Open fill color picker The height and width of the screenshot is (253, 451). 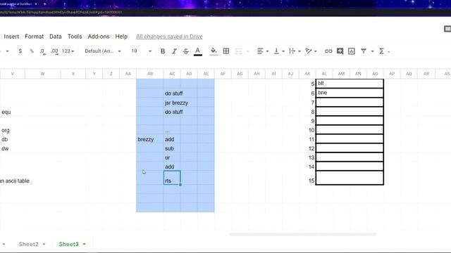(214, 51)
